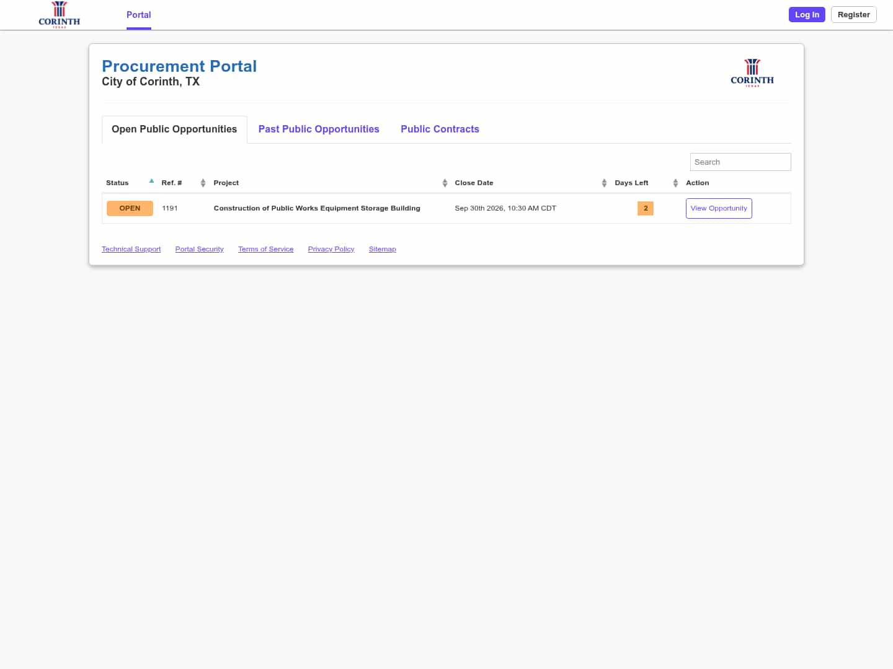Viewport: 893px width, 669px height.
Task: Click the Procurement Portal heading
Action: (x=179, y=66)
